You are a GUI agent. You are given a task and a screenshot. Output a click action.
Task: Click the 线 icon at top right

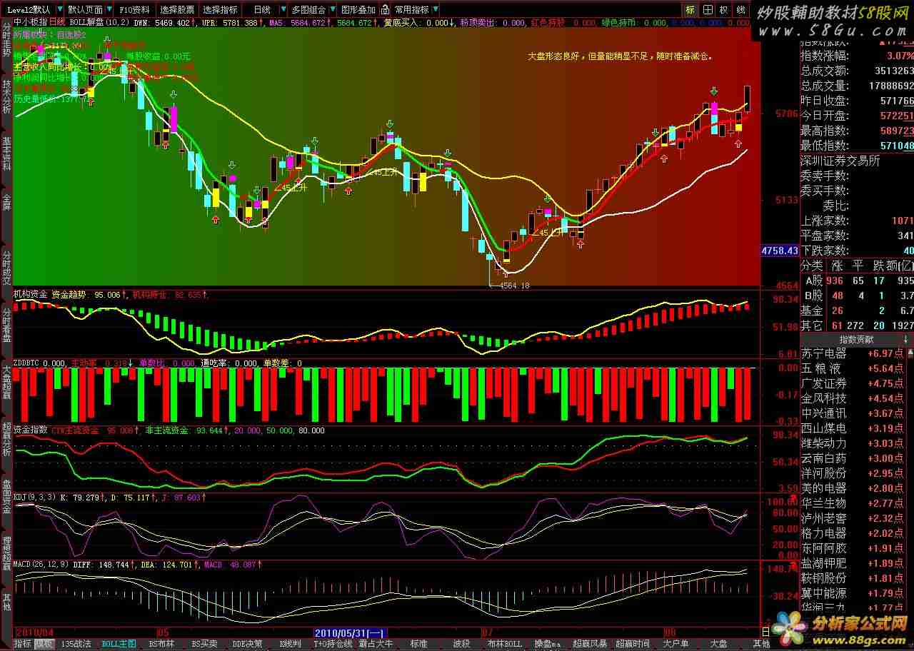(741, 10)
